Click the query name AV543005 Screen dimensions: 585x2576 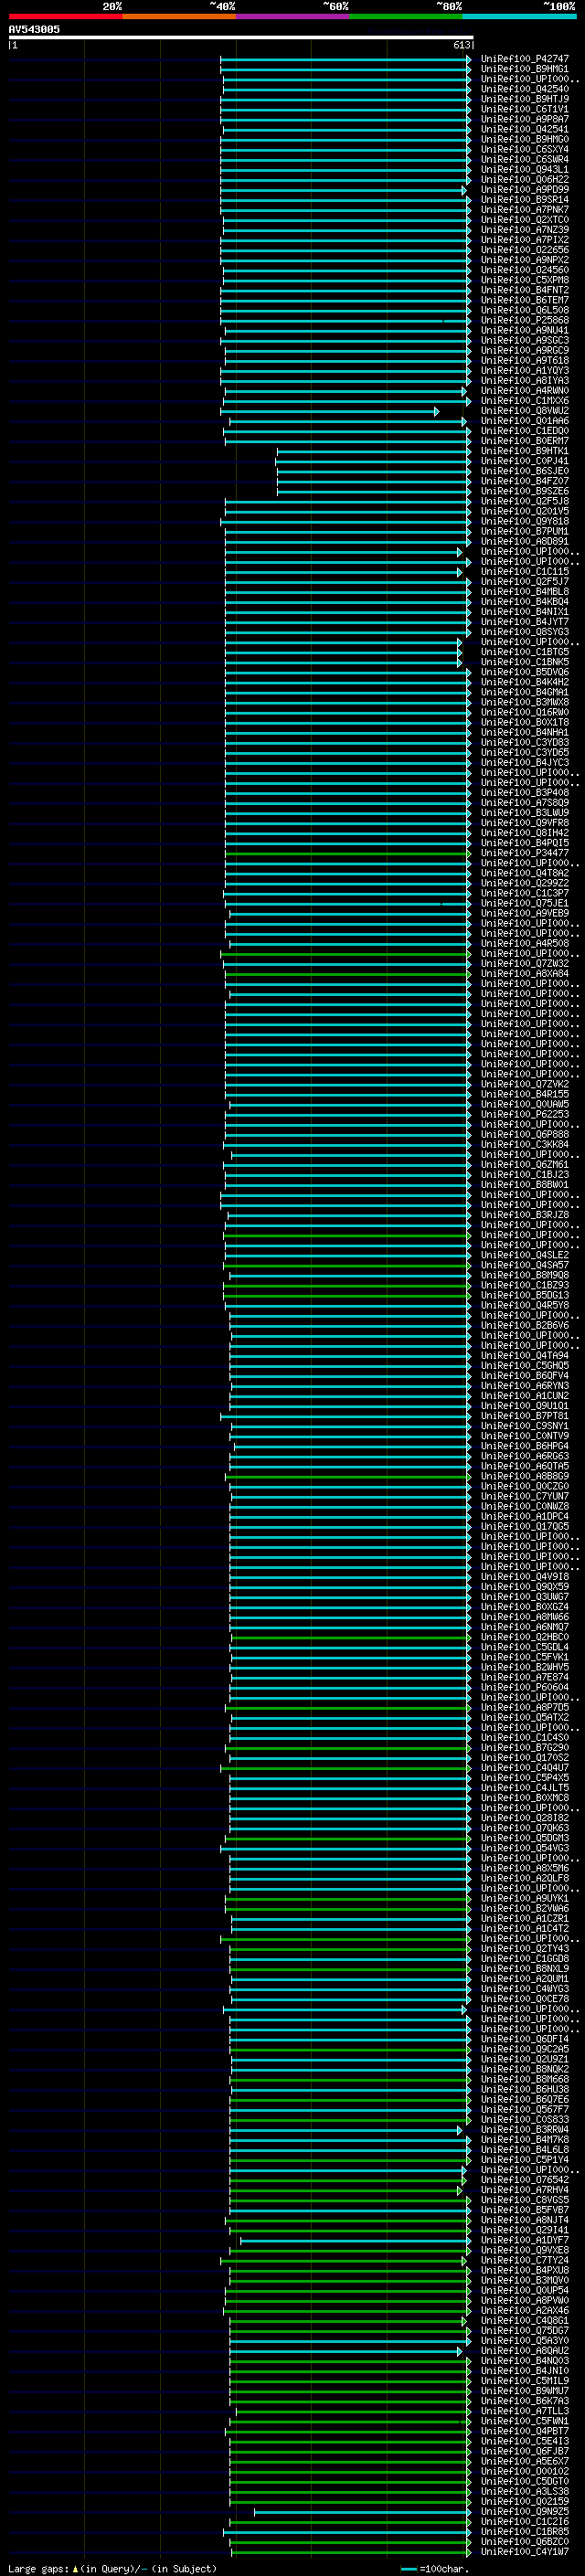click(34, 30)
